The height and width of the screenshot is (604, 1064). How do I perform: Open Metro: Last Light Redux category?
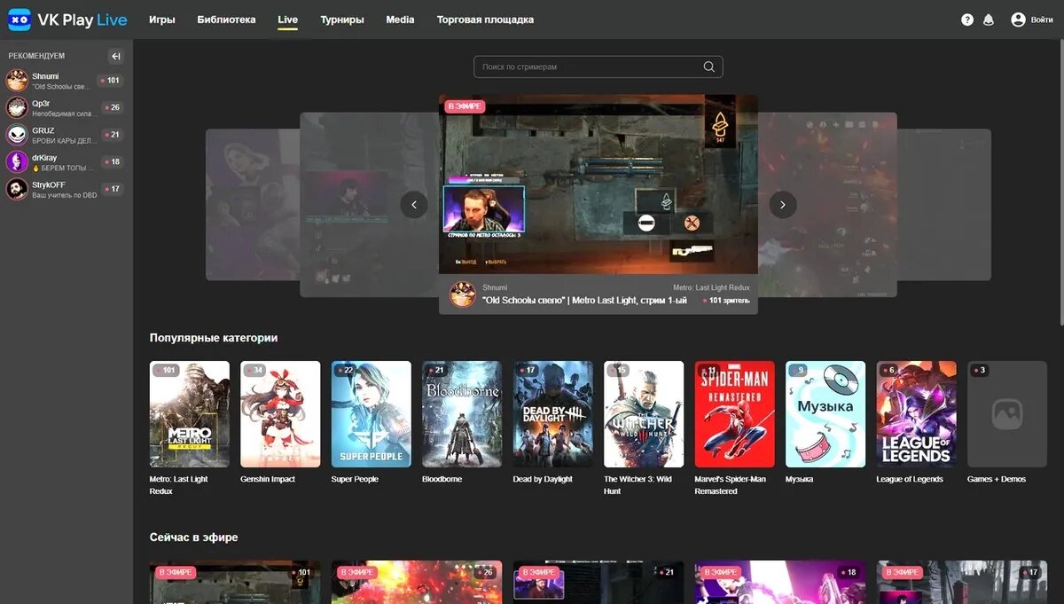coord(190,414)
